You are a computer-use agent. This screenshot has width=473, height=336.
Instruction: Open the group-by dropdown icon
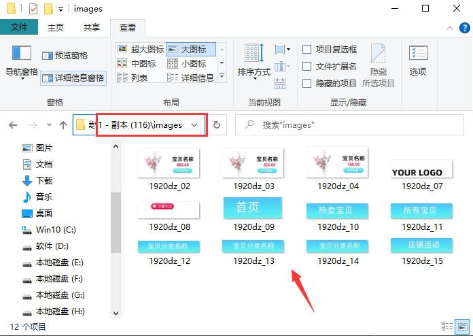tap(282, 49)
